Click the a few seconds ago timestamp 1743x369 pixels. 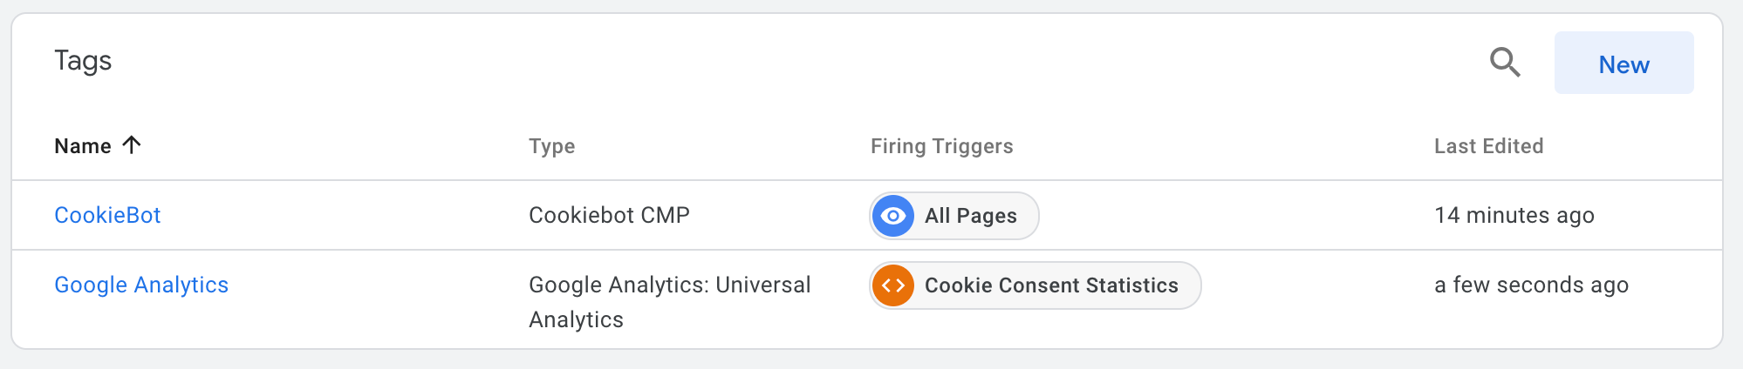click(1531, 285)
